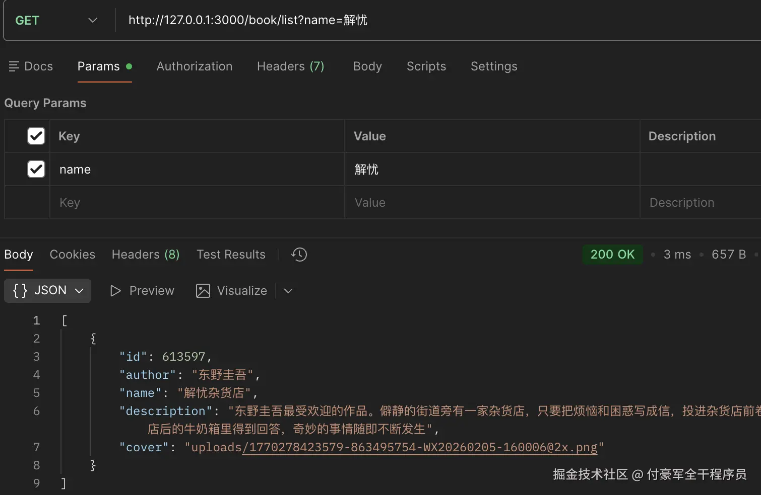
Task: Click the 657 B response size
Action: pos(729,255)
